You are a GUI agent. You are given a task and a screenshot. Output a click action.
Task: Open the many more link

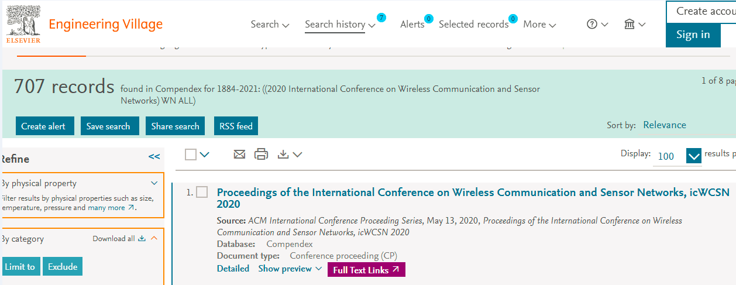(111, 208)
